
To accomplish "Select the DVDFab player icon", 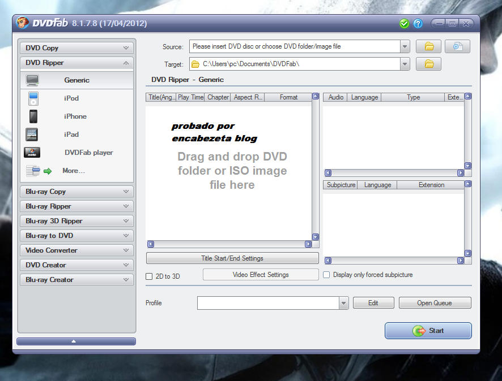I will pos(32,153).
